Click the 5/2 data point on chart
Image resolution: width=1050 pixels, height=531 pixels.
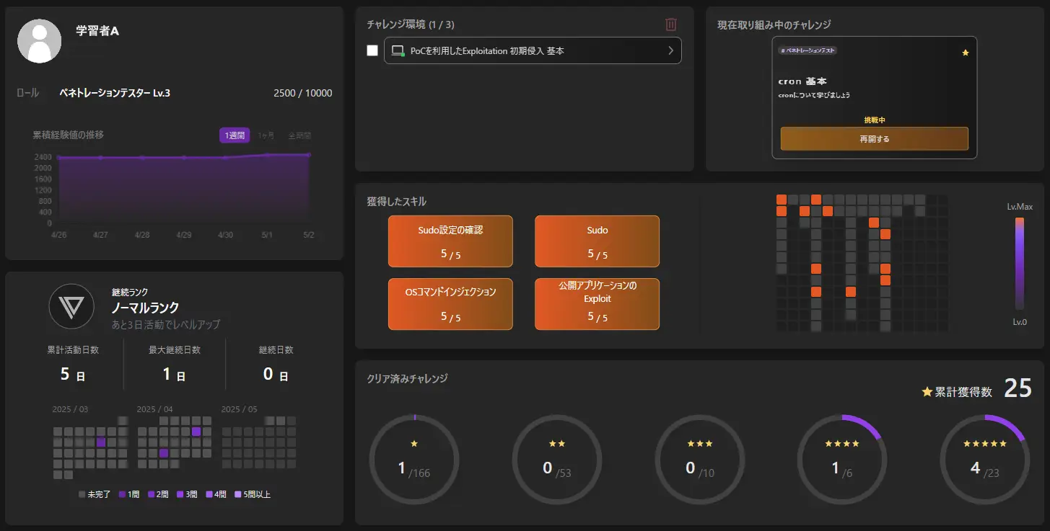tap(309, 155)
